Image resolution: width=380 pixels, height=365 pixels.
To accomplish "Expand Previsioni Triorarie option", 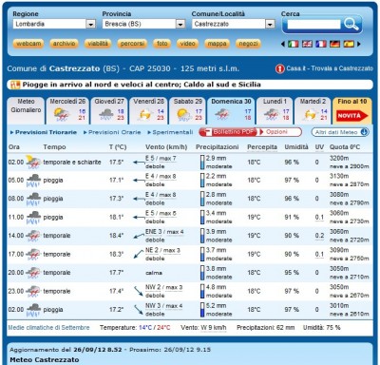I will click(44, 132).
